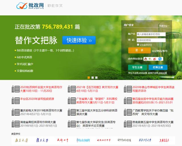
Task: Click the blue 快速体验 banner button
Action: [x=79, y=40]
